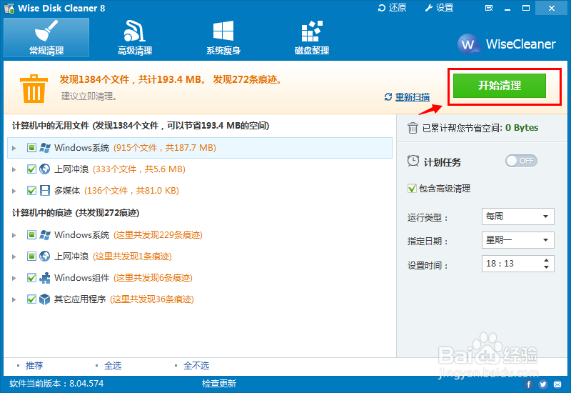Screen dimensions: 571x393
Task: Click 检查更新 in the status bar
Action: click(x=219, y=384)
